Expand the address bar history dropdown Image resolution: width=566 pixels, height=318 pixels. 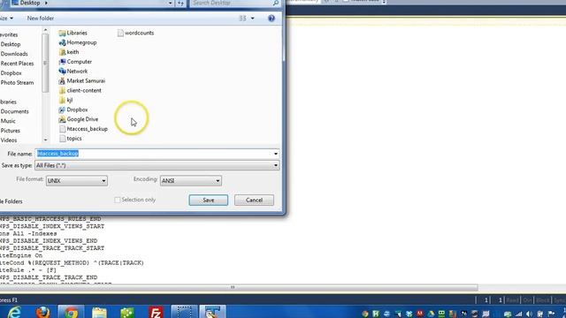(170, 3)
